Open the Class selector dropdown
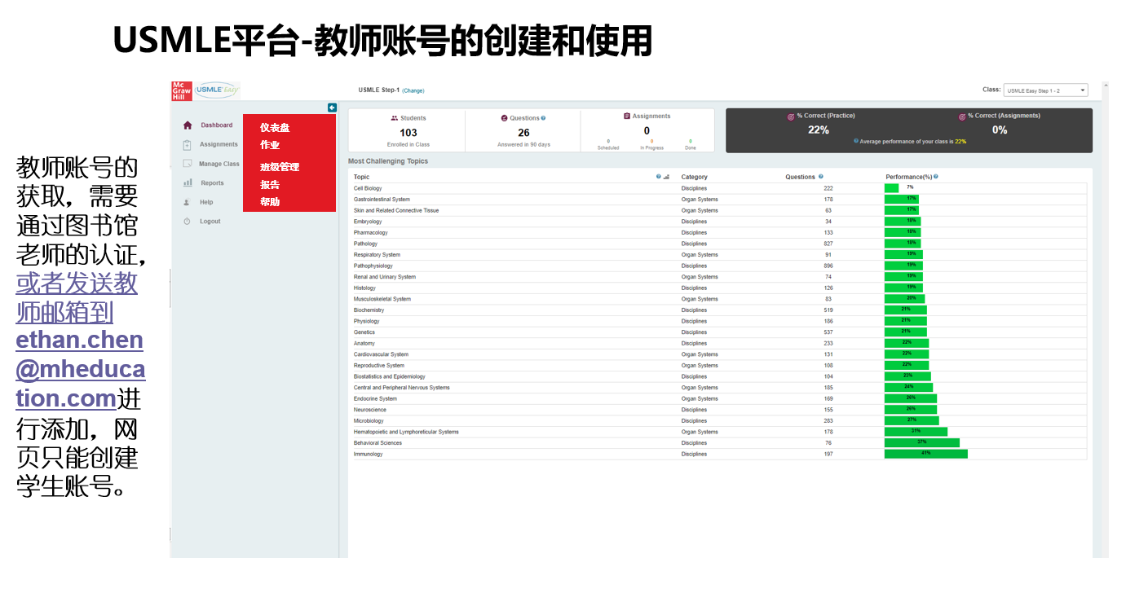The image size is (1148, 589). click(x=1045, y=90)
